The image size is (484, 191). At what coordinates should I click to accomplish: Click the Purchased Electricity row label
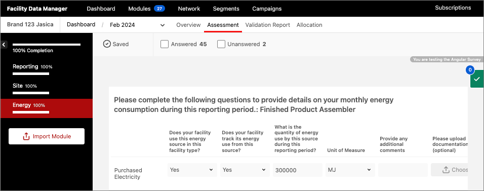click(128, 173)
